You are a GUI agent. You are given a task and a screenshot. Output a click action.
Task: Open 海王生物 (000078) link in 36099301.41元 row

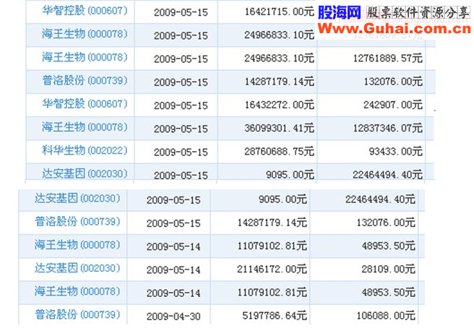coord(85,127)
